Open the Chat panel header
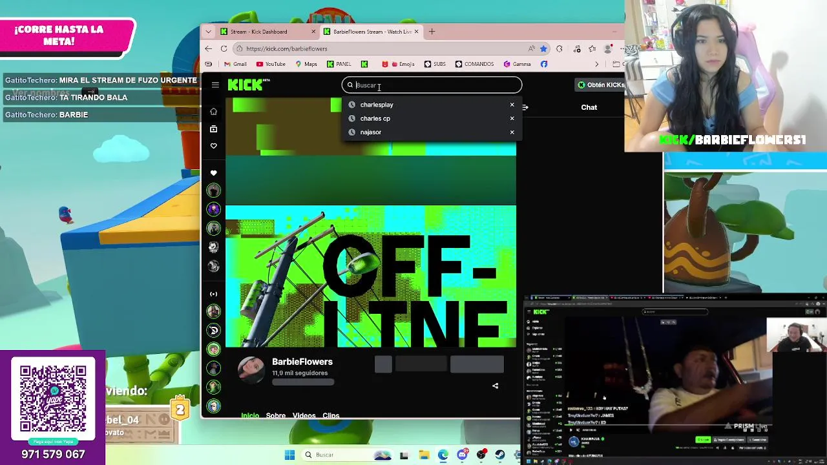Image resolution: width=827 pixels, height=465 pixels. [x=589, y=107]
